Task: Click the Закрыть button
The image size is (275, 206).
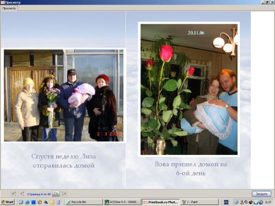Action: pos(262,194)
